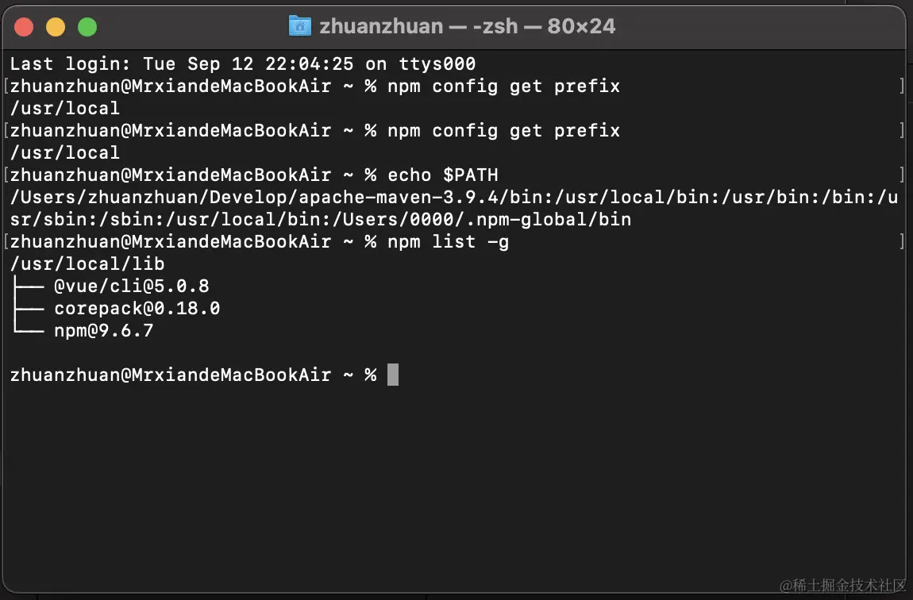
Task: Click the 'npm list -g' command text
Action: (x=449, y=242)
